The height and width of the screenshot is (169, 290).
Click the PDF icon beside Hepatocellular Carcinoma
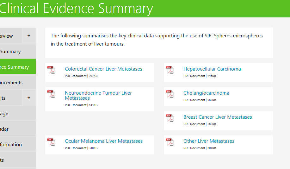pyautogui.click(x=170, y=70)
